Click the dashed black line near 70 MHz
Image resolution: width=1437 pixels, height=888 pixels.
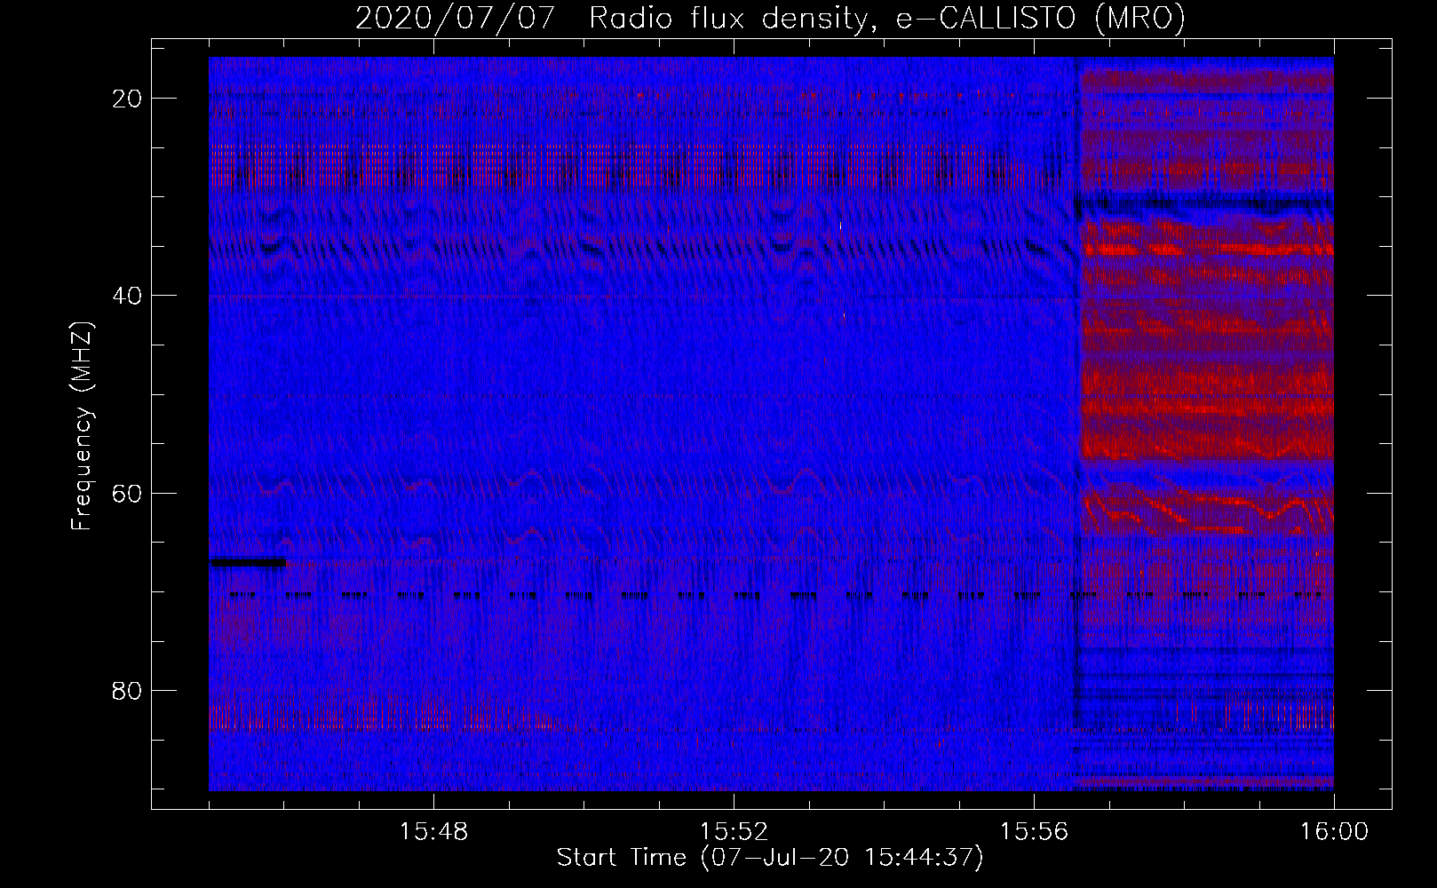coord(771,595)
